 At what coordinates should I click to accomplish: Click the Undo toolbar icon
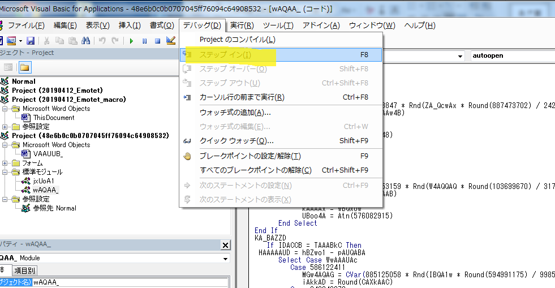(102, 41)
